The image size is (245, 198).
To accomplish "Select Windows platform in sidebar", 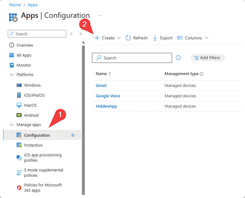I will click(x=32, y=85).
